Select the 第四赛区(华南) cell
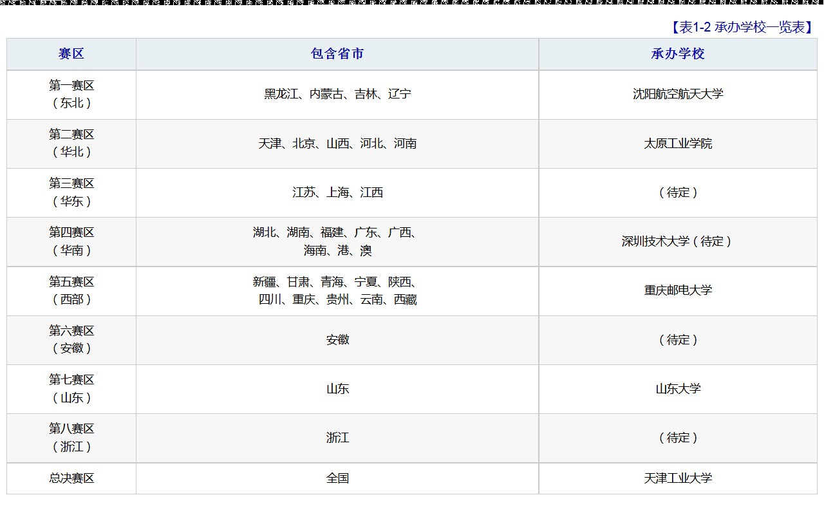Viewport: 824px width, 515px height. point(71,241)
